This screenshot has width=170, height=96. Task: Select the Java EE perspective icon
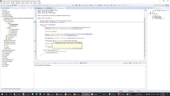coord(166,5)
